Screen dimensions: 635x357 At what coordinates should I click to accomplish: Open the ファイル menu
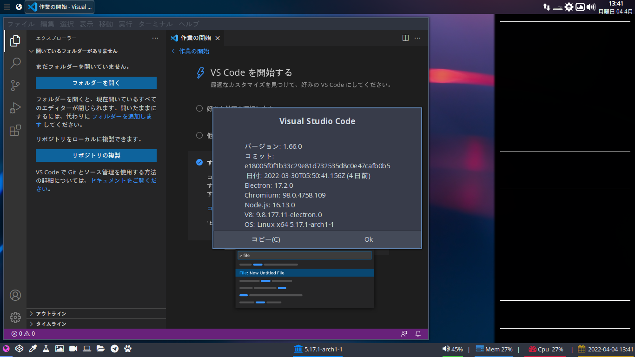click(21, 24)
